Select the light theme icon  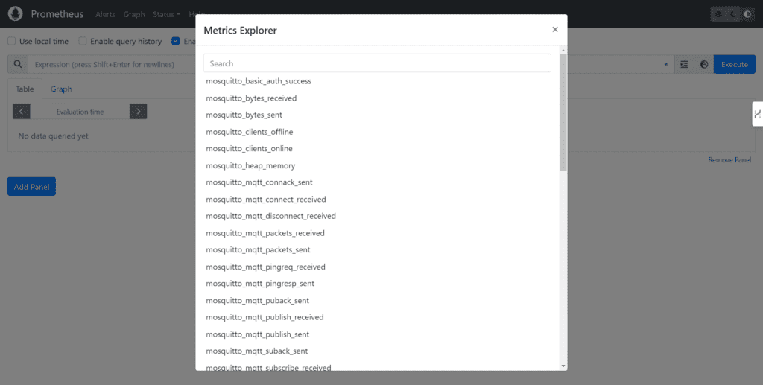(718, 14)
